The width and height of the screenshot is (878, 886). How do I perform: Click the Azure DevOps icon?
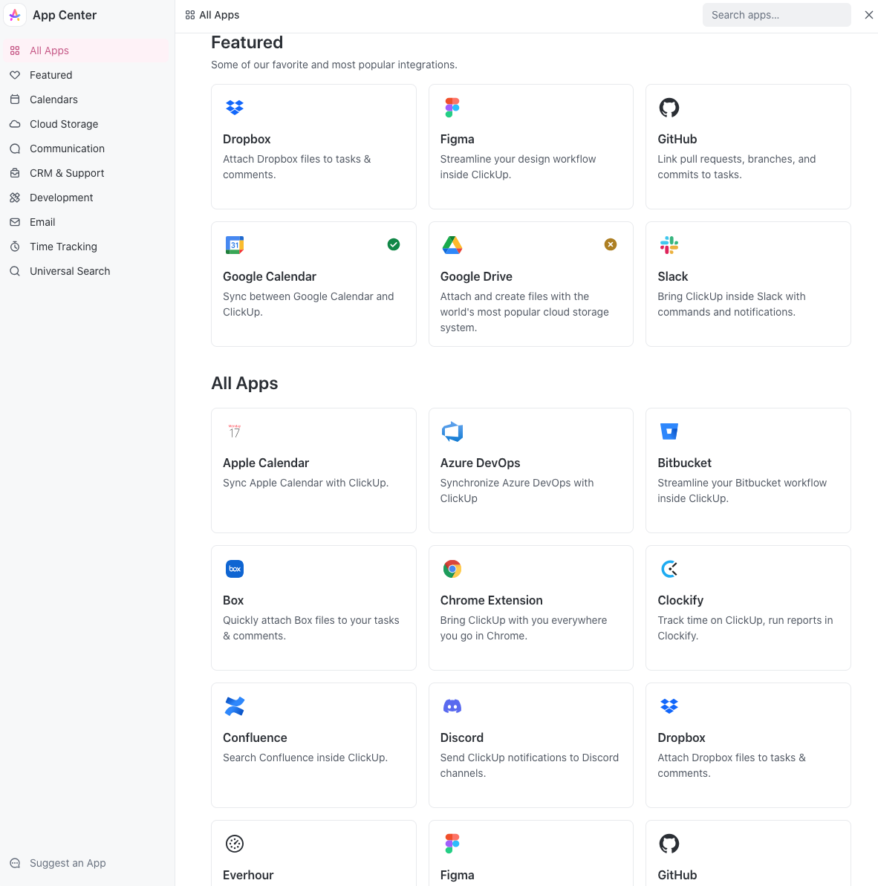tap(452, 431)
